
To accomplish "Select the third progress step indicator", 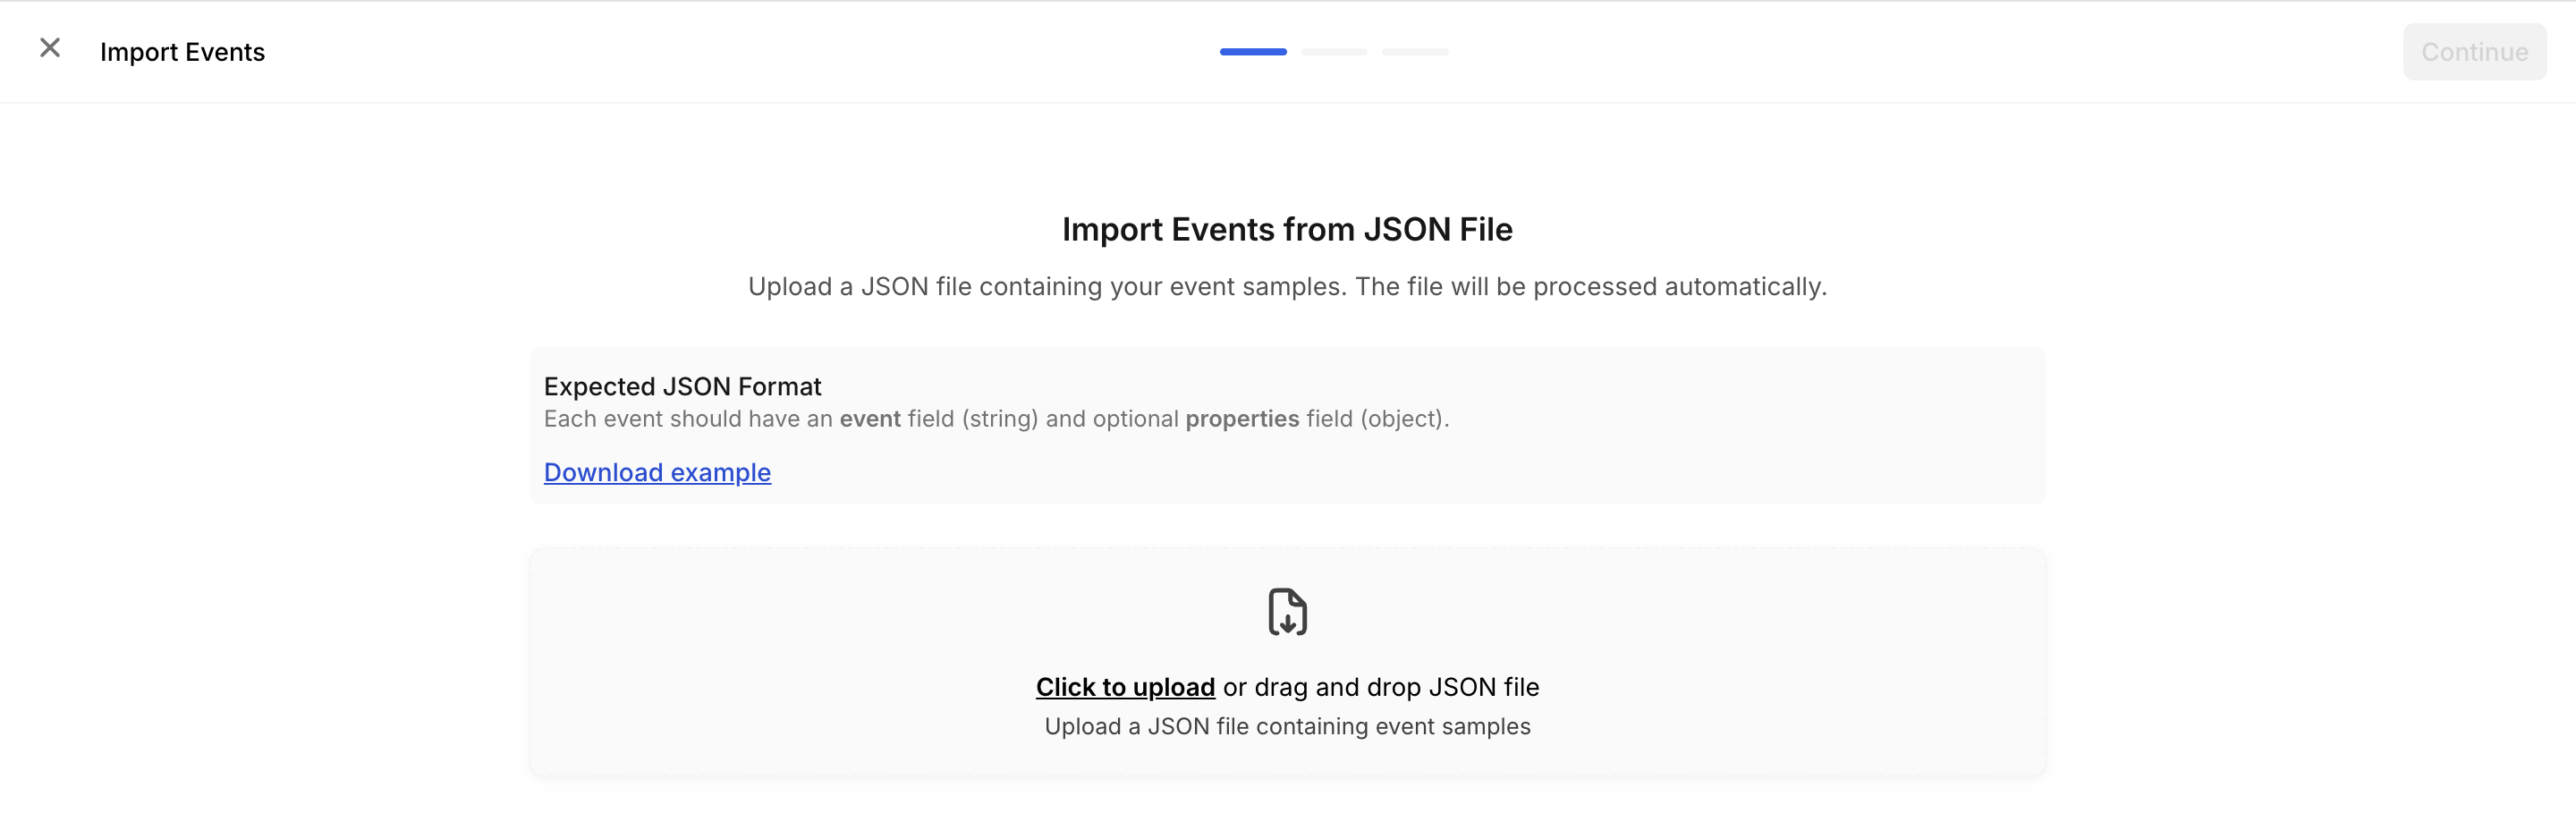I will click(1415, 52).
